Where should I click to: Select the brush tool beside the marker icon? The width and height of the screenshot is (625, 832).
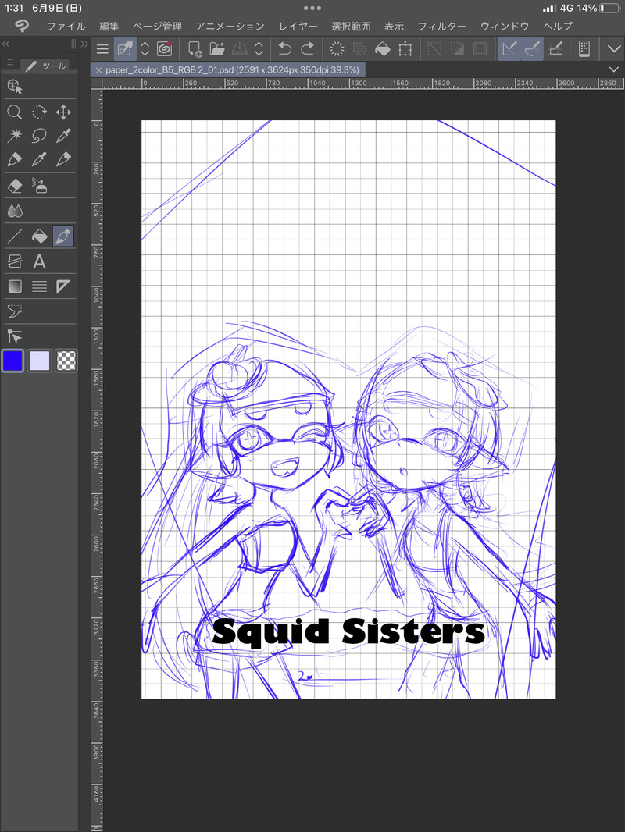coord(39,158)
